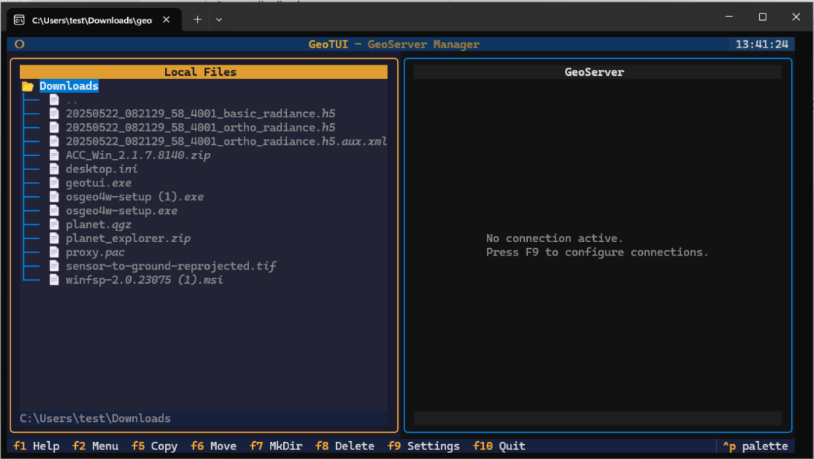Click the GeoServer panel header
This screenshot has height=459, width=814.
(598, 72)
